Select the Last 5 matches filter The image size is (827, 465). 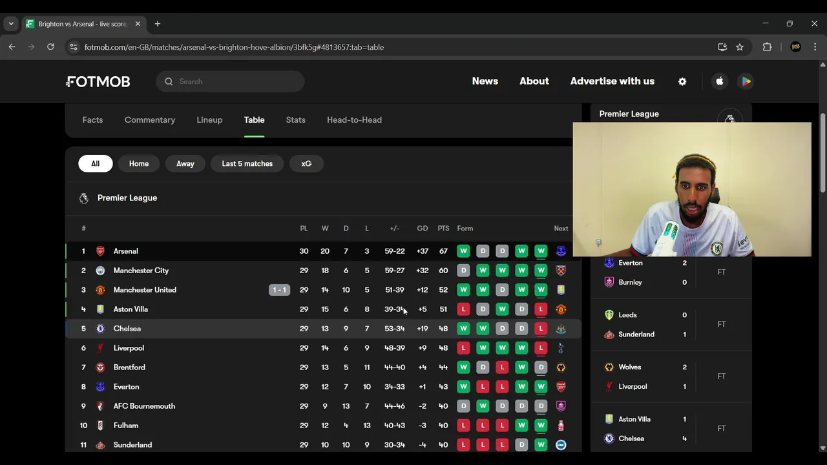pyautogui.click(x=247, y=163)
